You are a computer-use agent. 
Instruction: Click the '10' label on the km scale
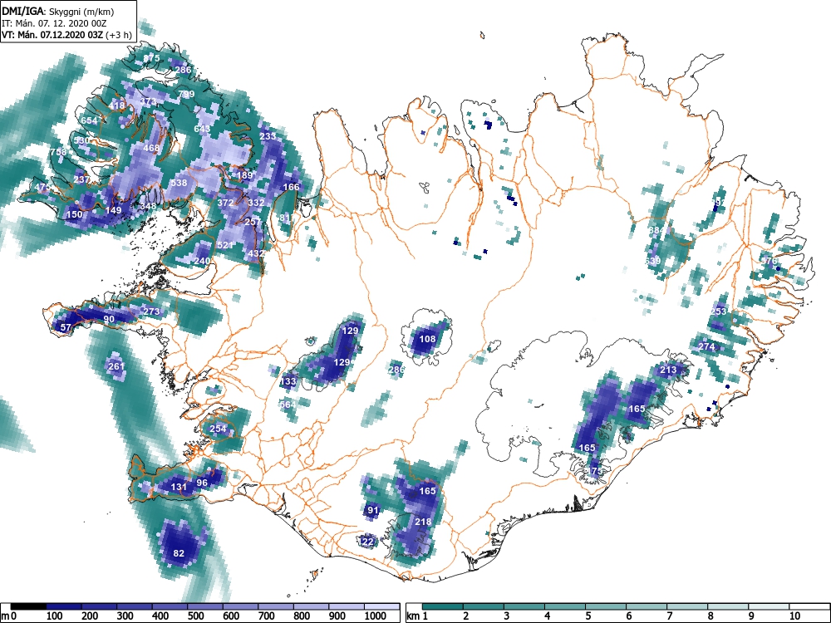coord(794,616)
